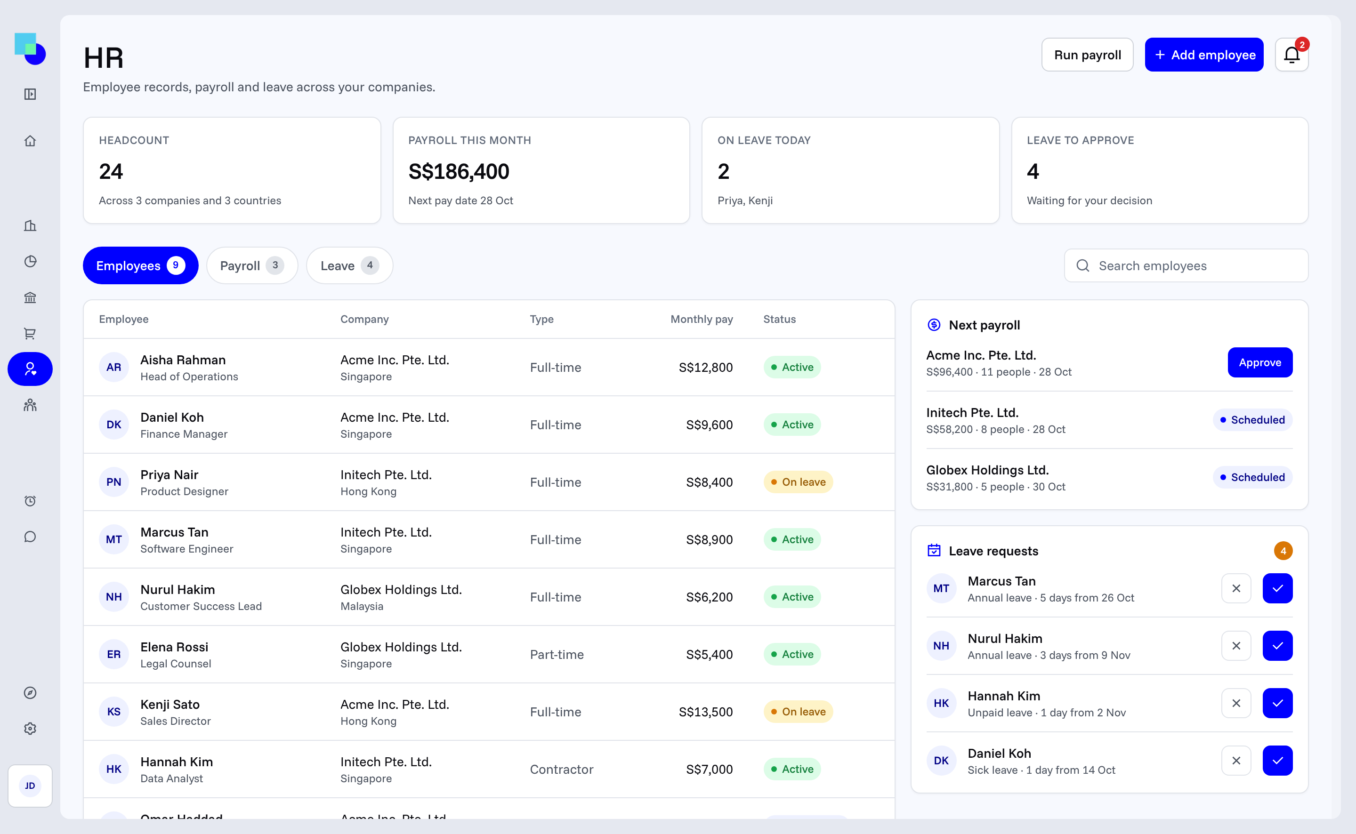1356x834 pixels.
Task: Click Elena Rossi's S$5,400 monthly pay
Action: point(709,654)
